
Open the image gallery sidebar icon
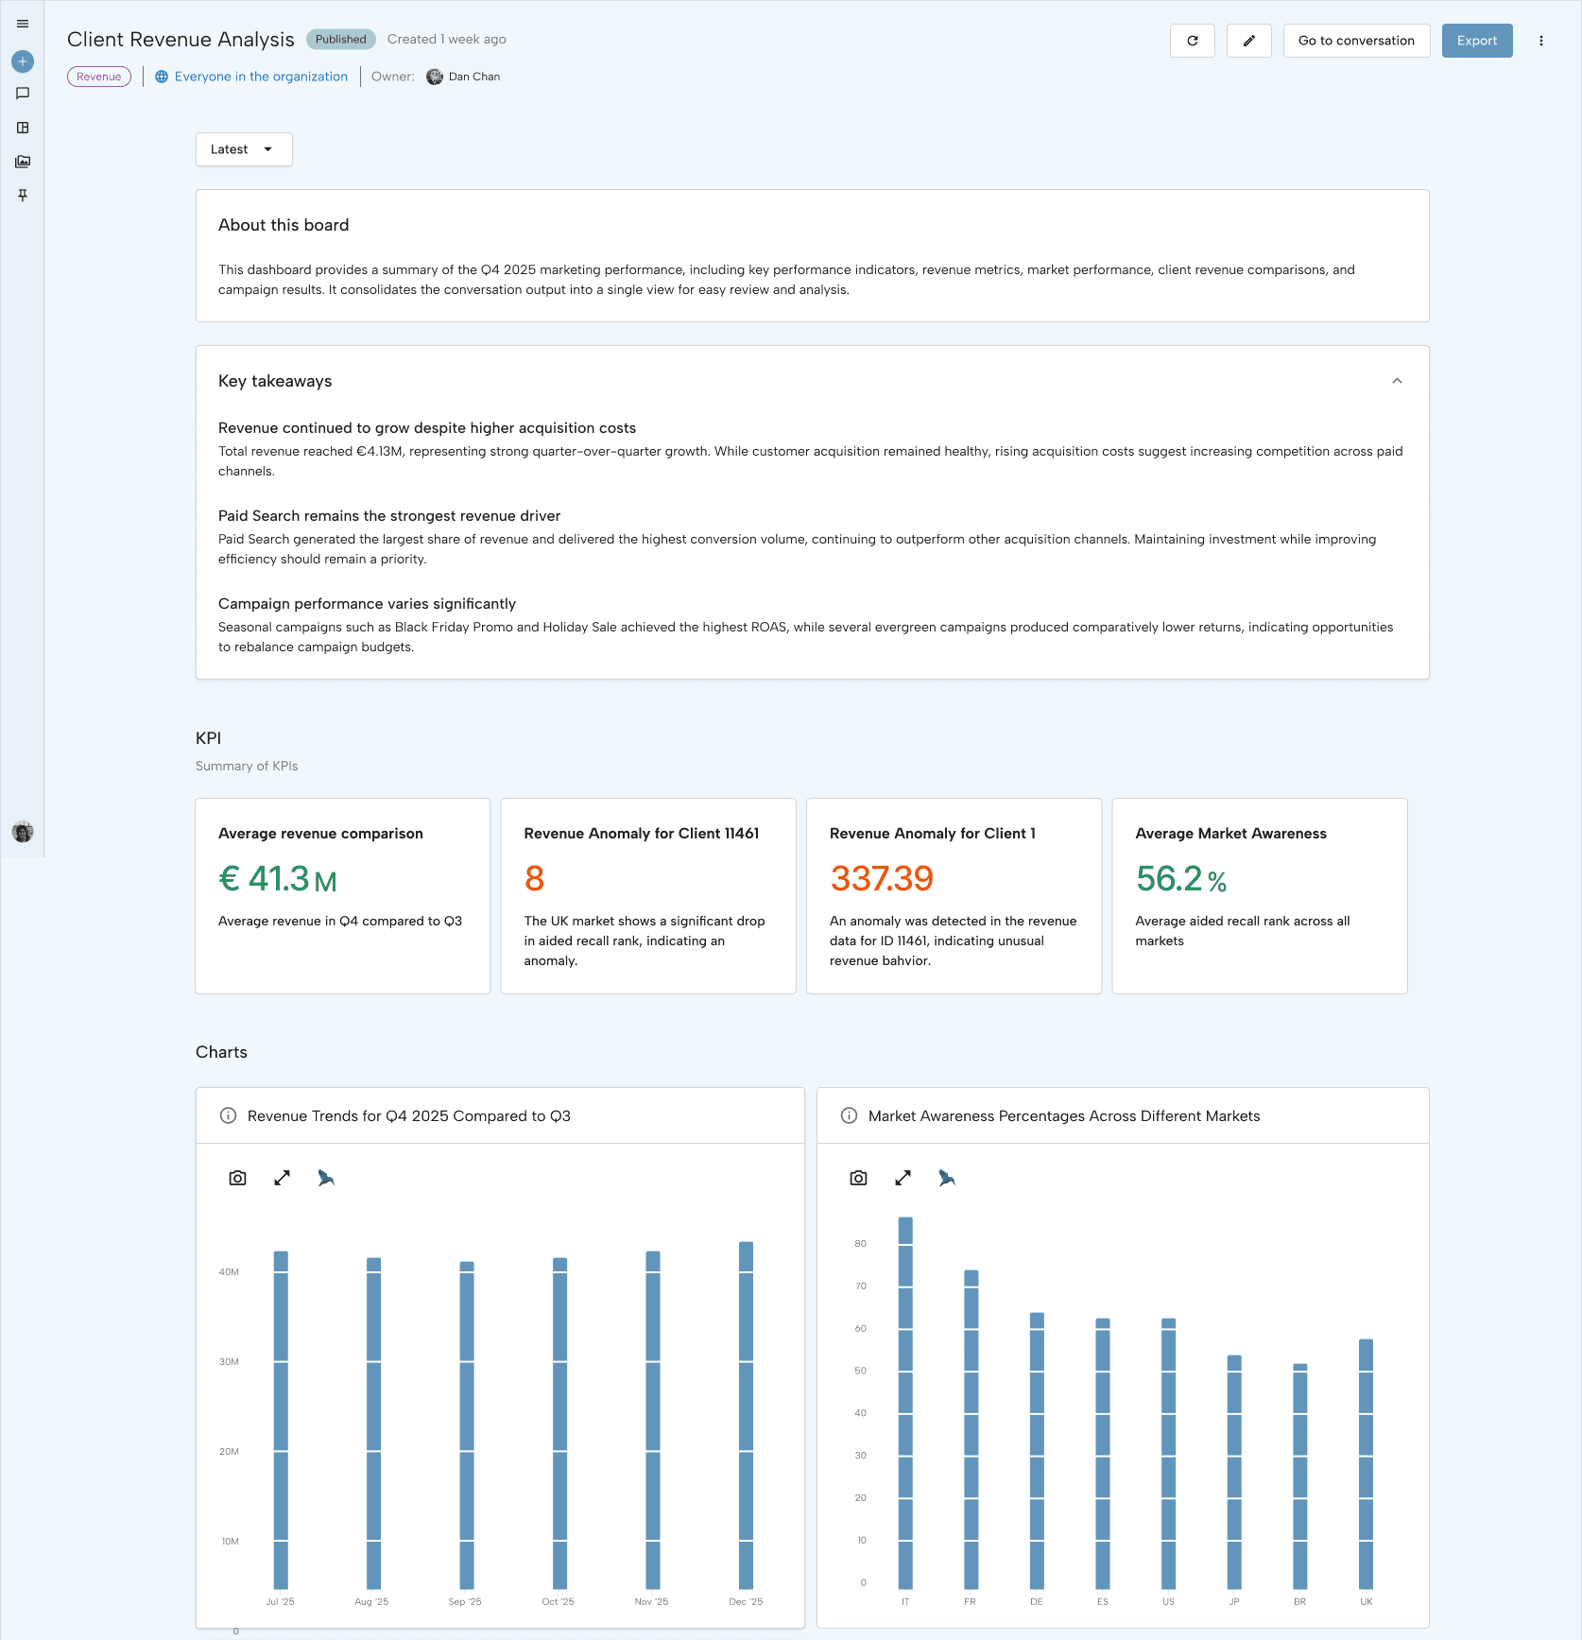click(23, 162)
